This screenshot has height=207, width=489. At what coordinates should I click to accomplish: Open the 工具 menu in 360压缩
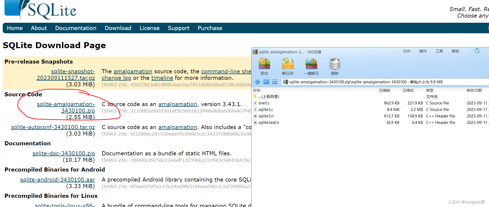point(439,51)
